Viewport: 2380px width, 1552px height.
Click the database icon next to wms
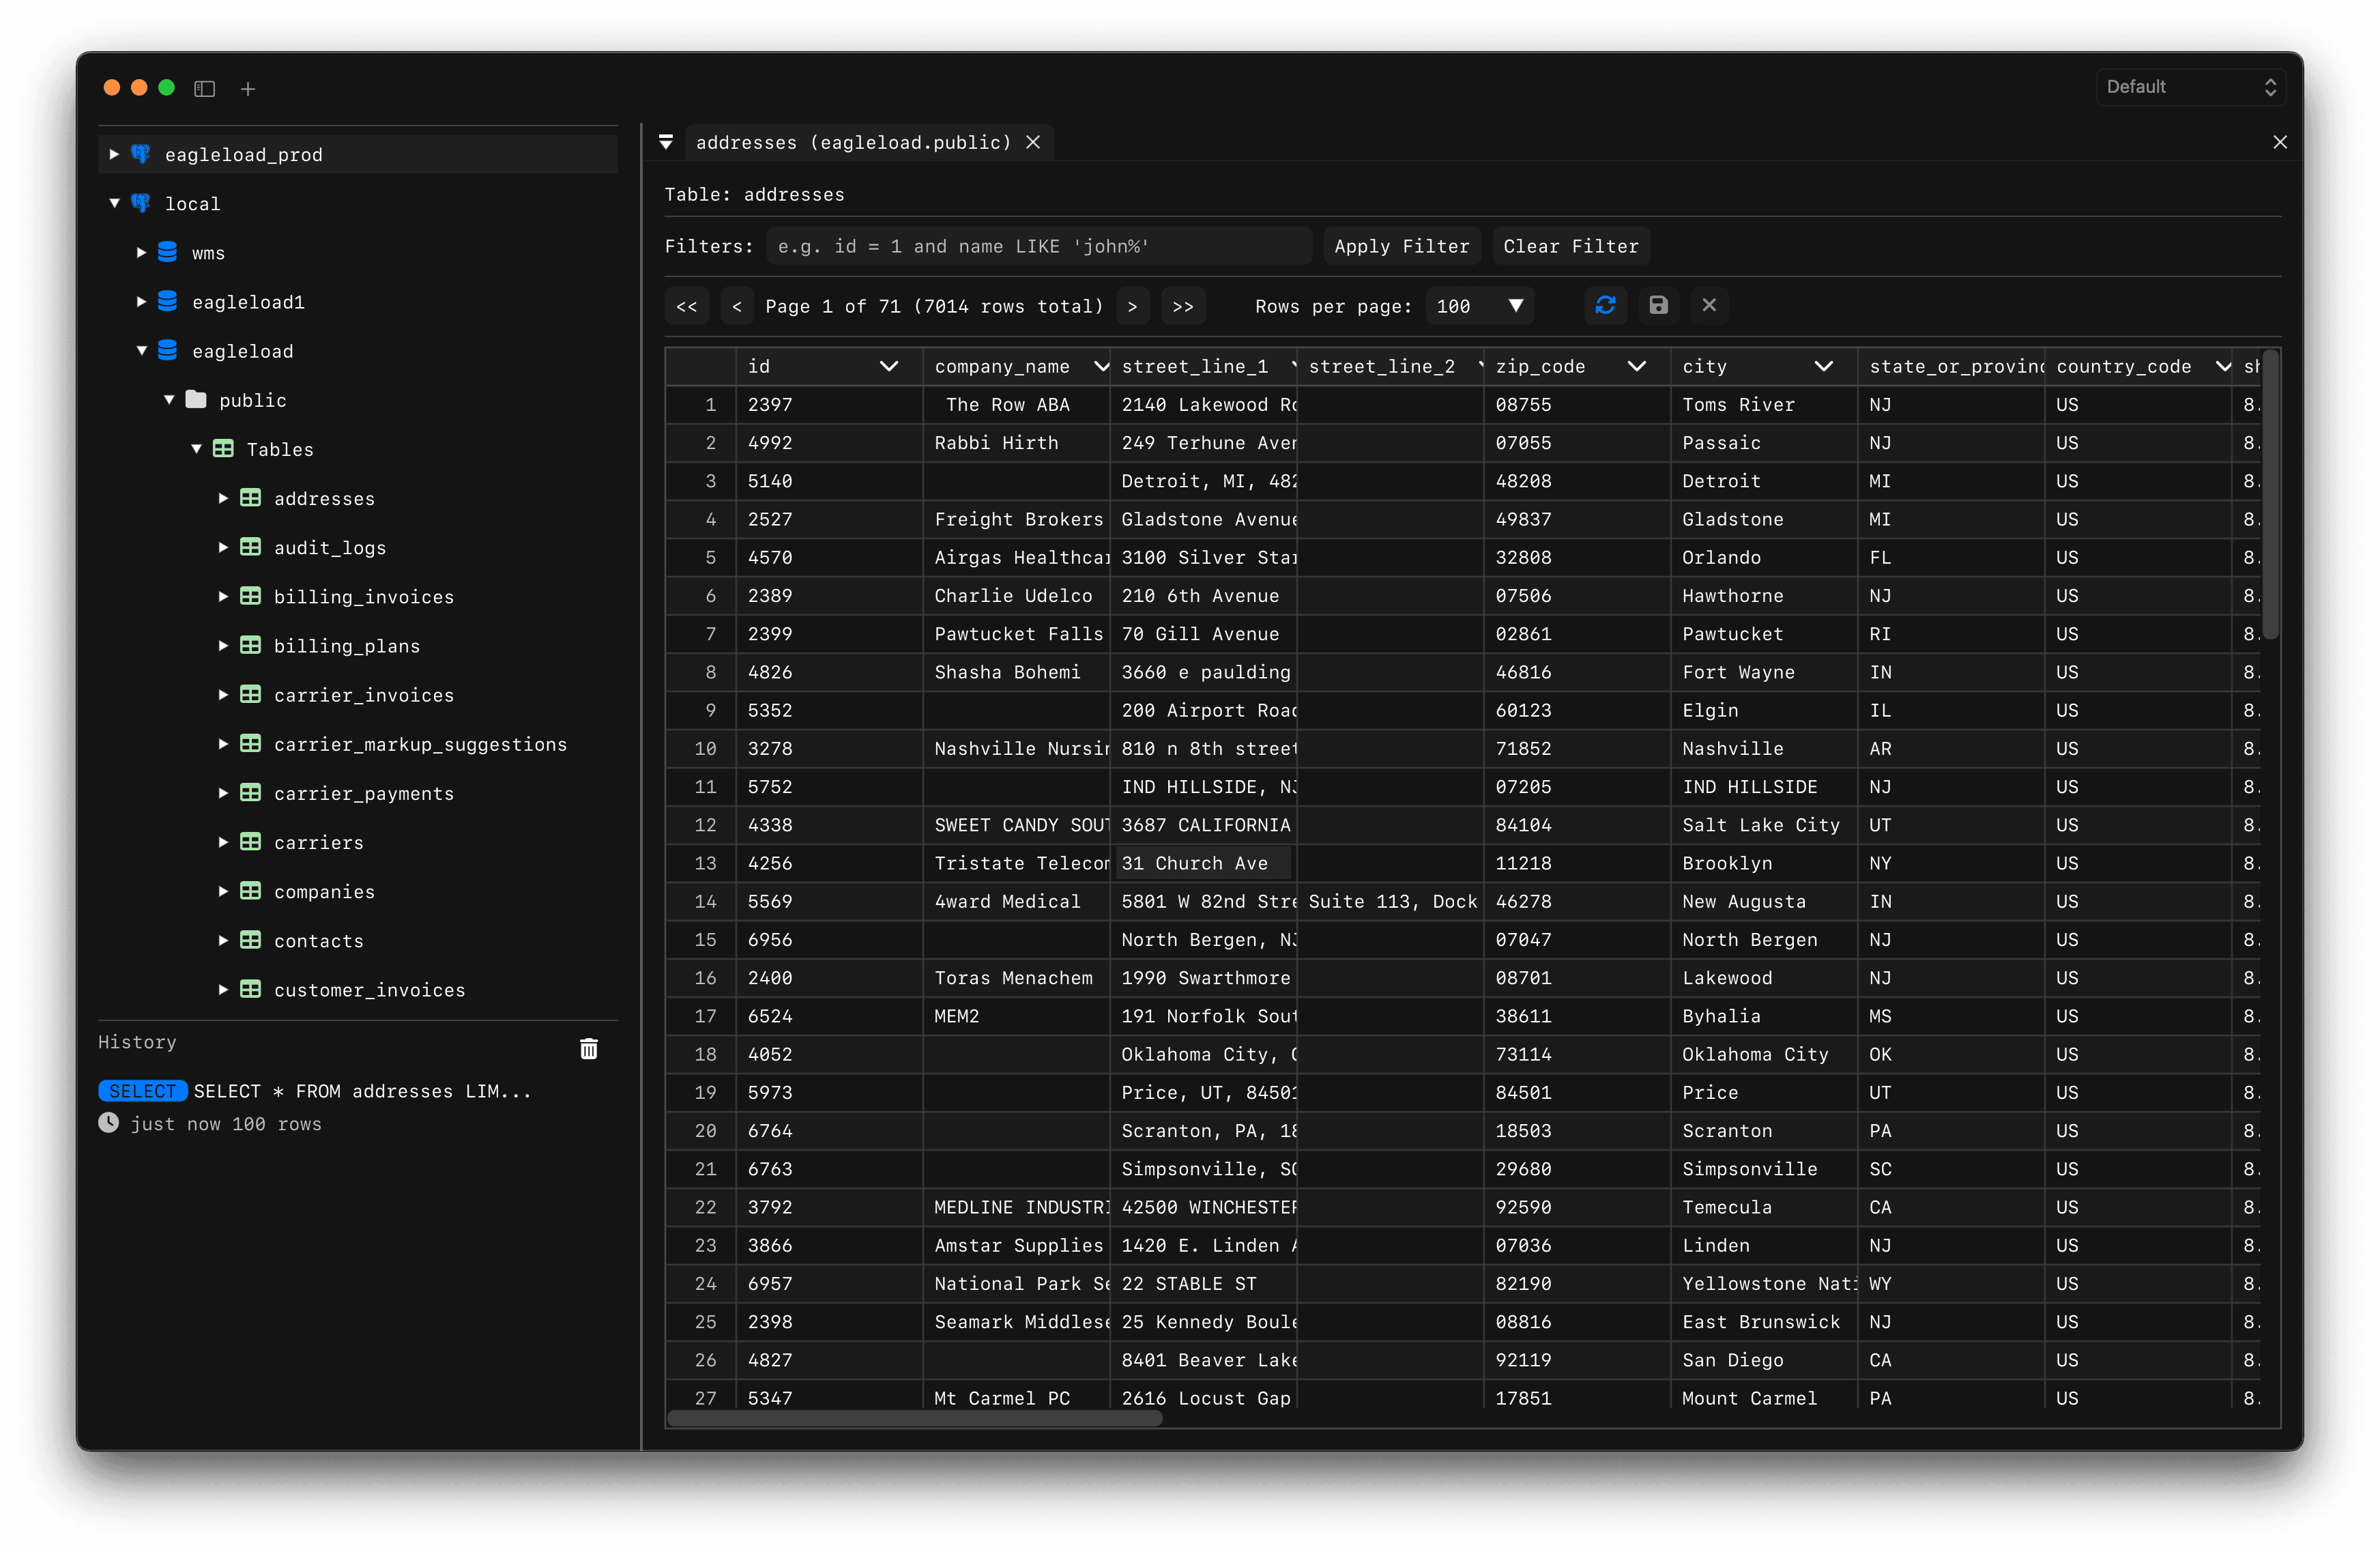click(167, 252)
